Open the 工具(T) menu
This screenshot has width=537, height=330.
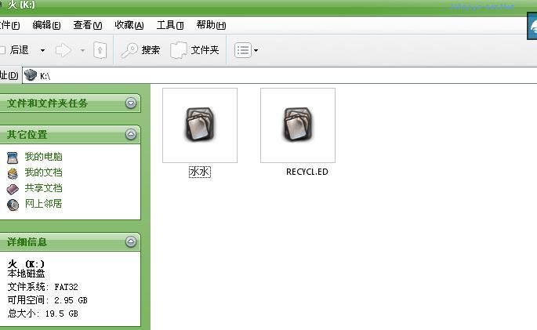[x=170, y=25]
